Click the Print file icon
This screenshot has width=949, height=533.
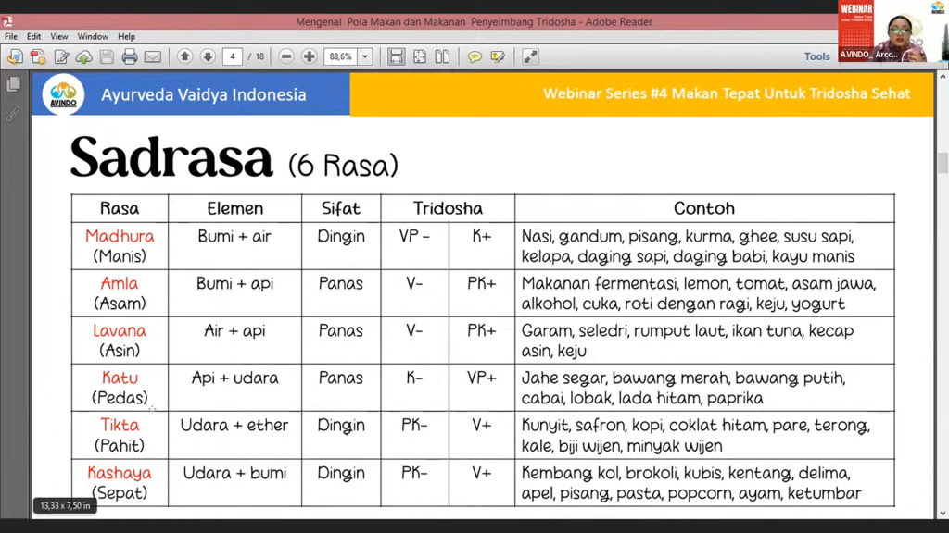click(x=130, y=57)
